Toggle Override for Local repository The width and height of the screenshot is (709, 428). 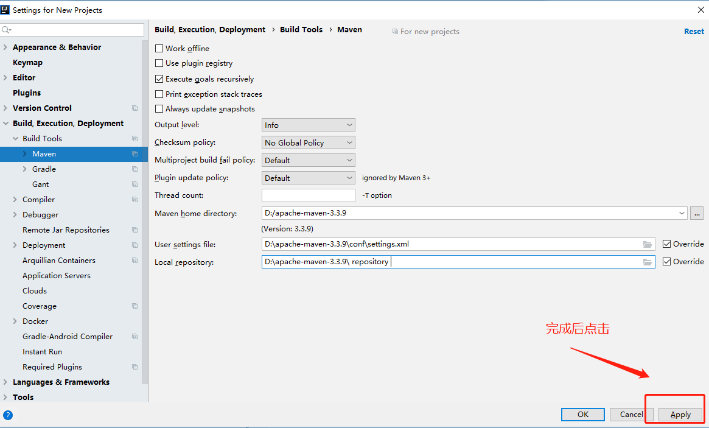[x=666, y=262]
